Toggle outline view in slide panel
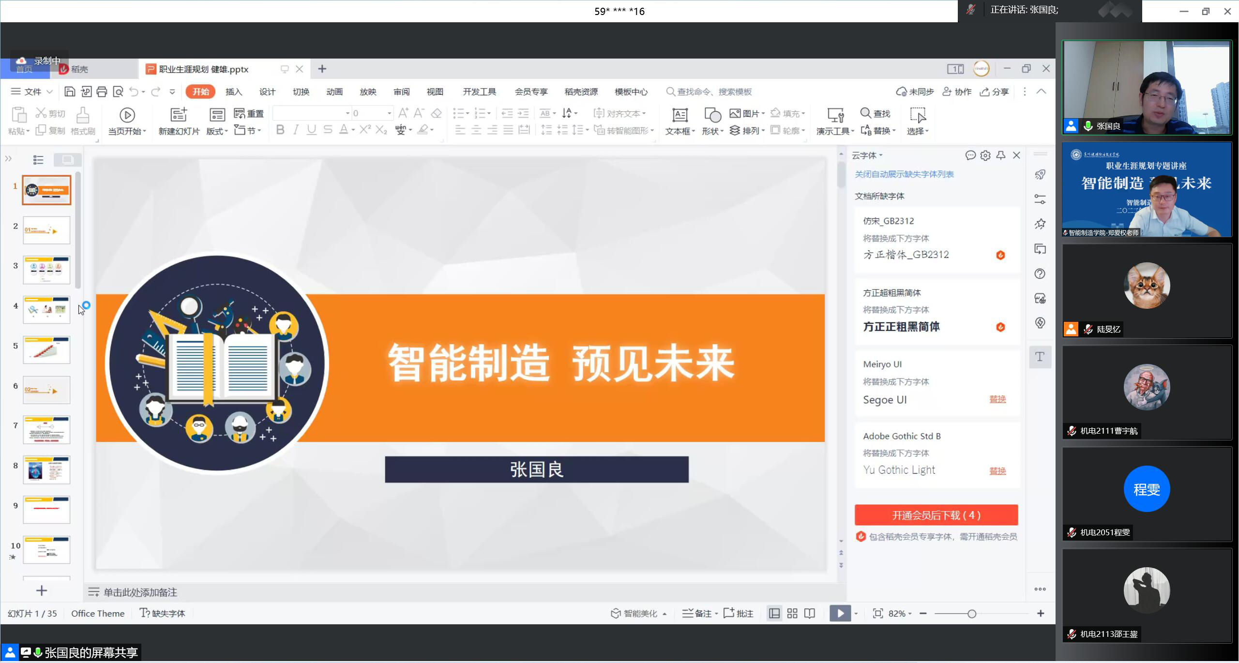The image size is (1239, 663). pos(38,160)
